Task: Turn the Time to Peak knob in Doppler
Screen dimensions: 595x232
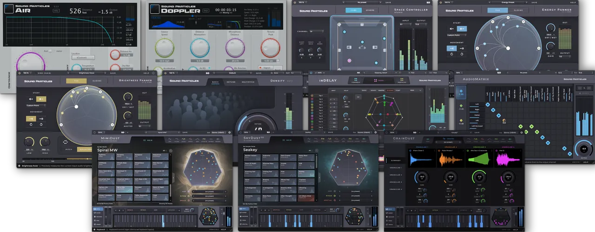Action: pos(270,48)
